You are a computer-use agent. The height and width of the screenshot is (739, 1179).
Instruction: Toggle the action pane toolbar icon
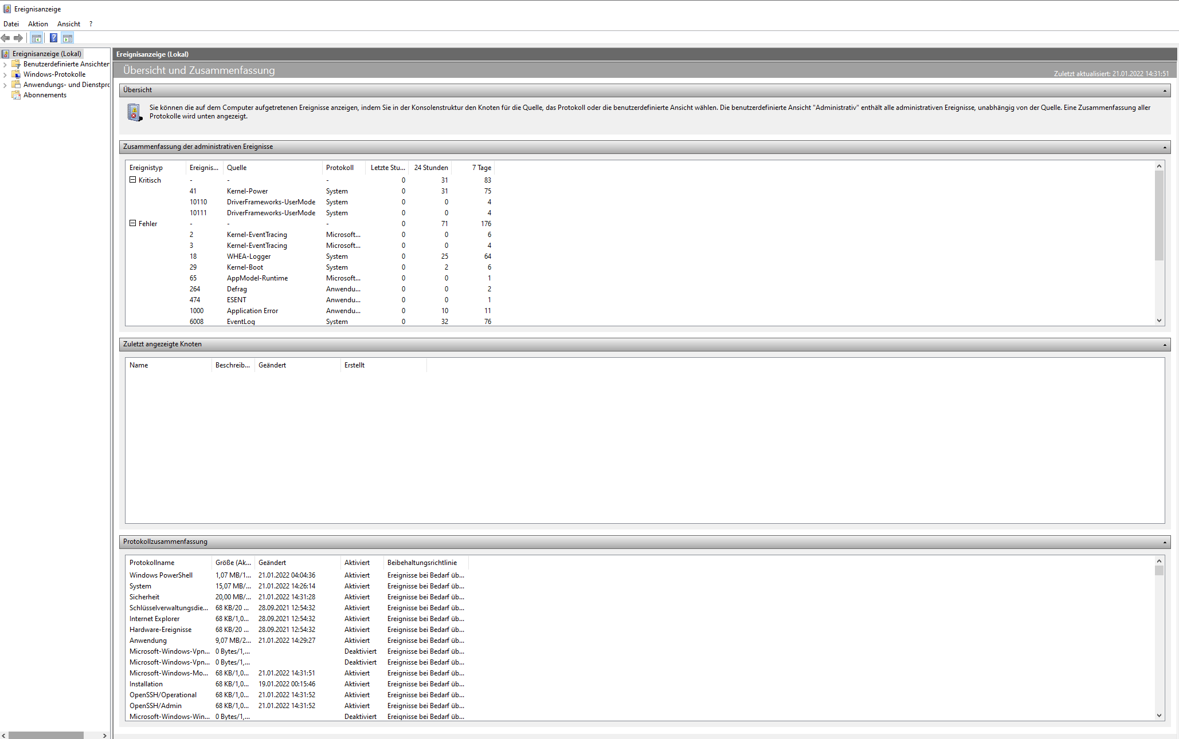(x=68, y=38)
